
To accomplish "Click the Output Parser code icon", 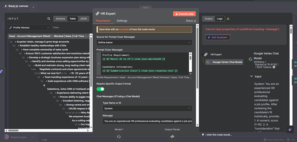I will (172, 136).
